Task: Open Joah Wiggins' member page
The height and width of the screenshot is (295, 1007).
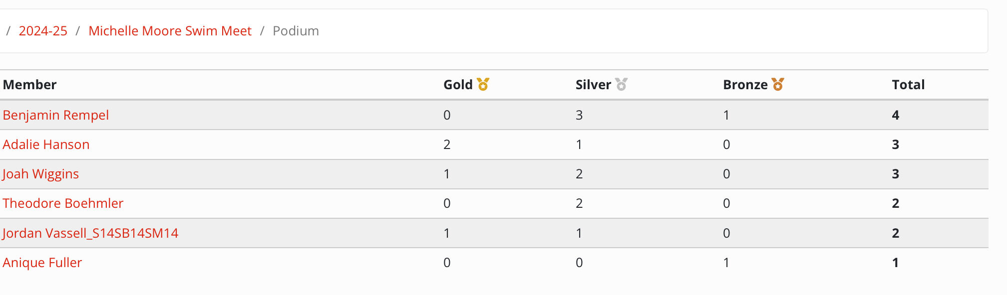Action: coord(40,174)
